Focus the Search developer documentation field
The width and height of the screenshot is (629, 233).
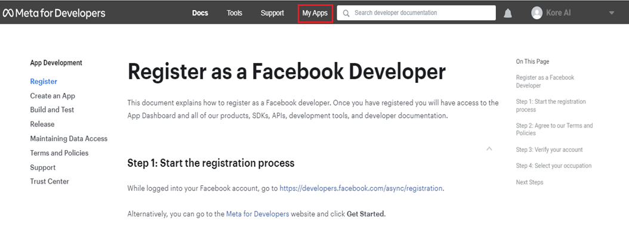[417, 13]
